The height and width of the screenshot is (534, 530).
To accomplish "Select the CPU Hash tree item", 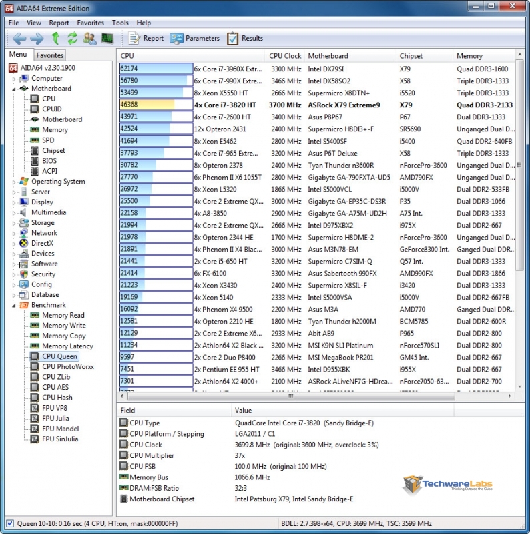I will click(x=57, y=397).
